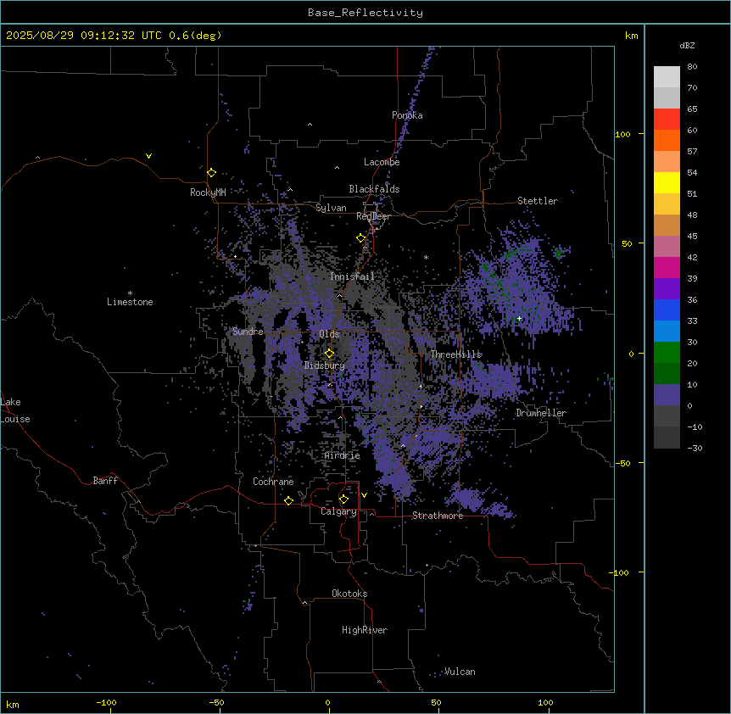731x714 pixels.
Task: Click the Innisfail label
Action: coord(352,276)
